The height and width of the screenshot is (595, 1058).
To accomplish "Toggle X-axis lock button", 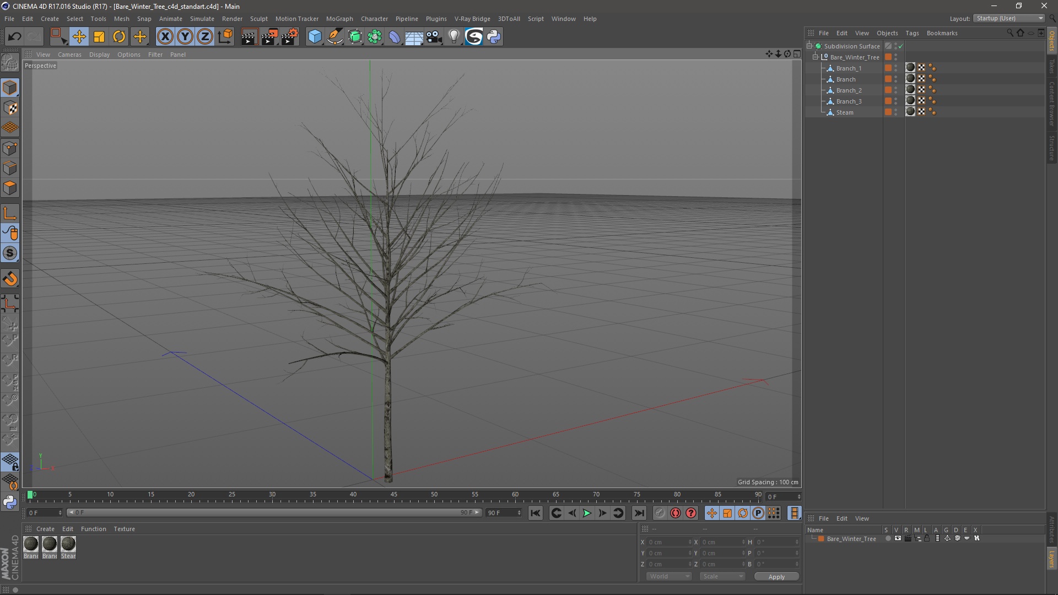I will (165, 37).
